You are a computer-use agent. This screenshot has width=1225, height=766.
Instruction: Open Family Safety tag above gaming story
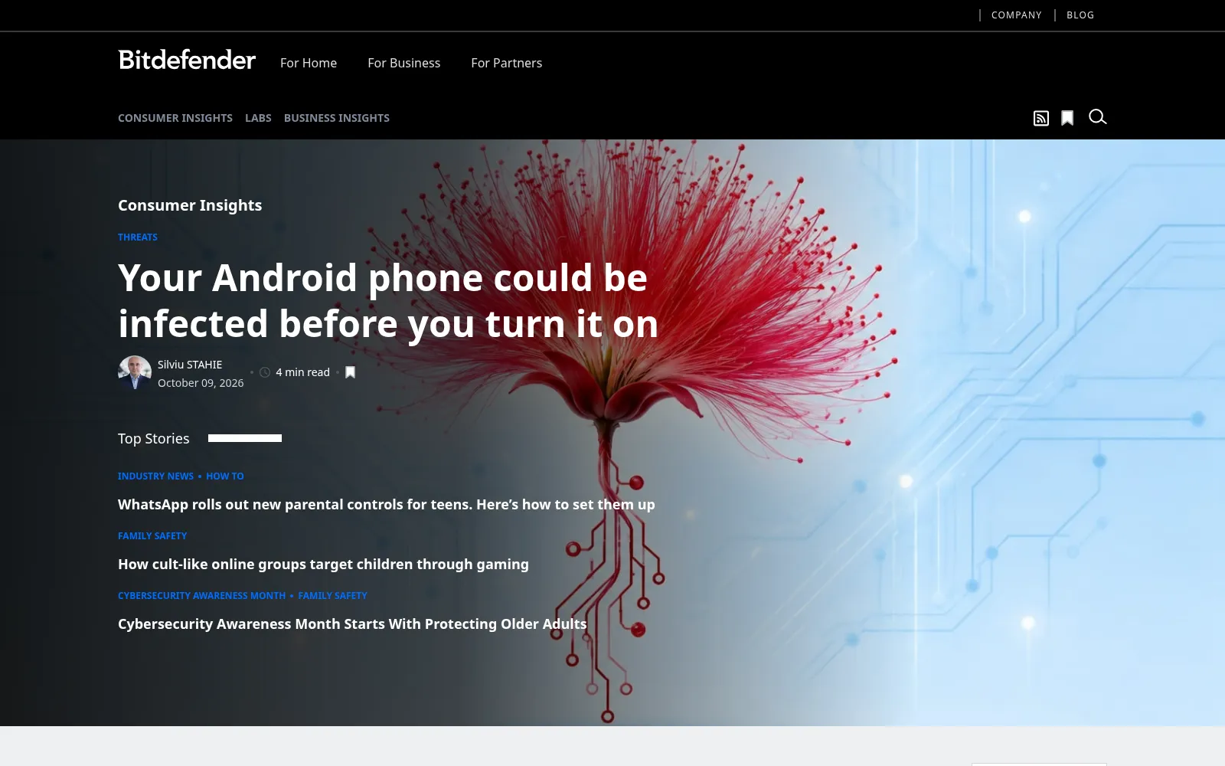pos(152,536)
